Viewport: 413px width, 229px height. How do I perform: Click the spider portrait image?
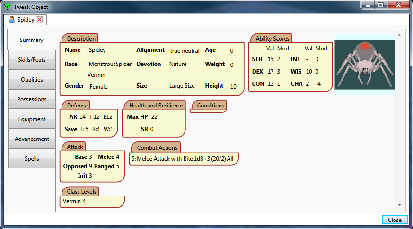click(x=364, y=64)
